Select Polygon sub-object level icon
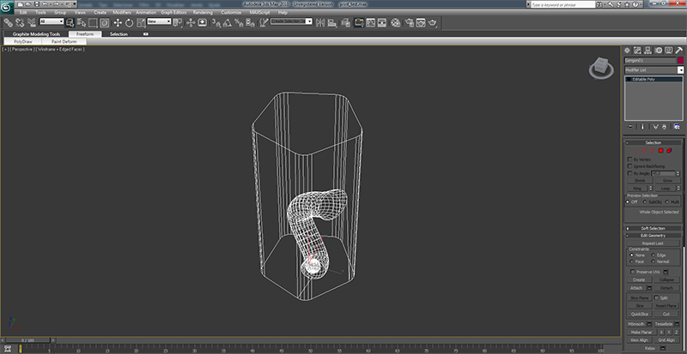This screenshot has height=354, width=687. [660, 151]
